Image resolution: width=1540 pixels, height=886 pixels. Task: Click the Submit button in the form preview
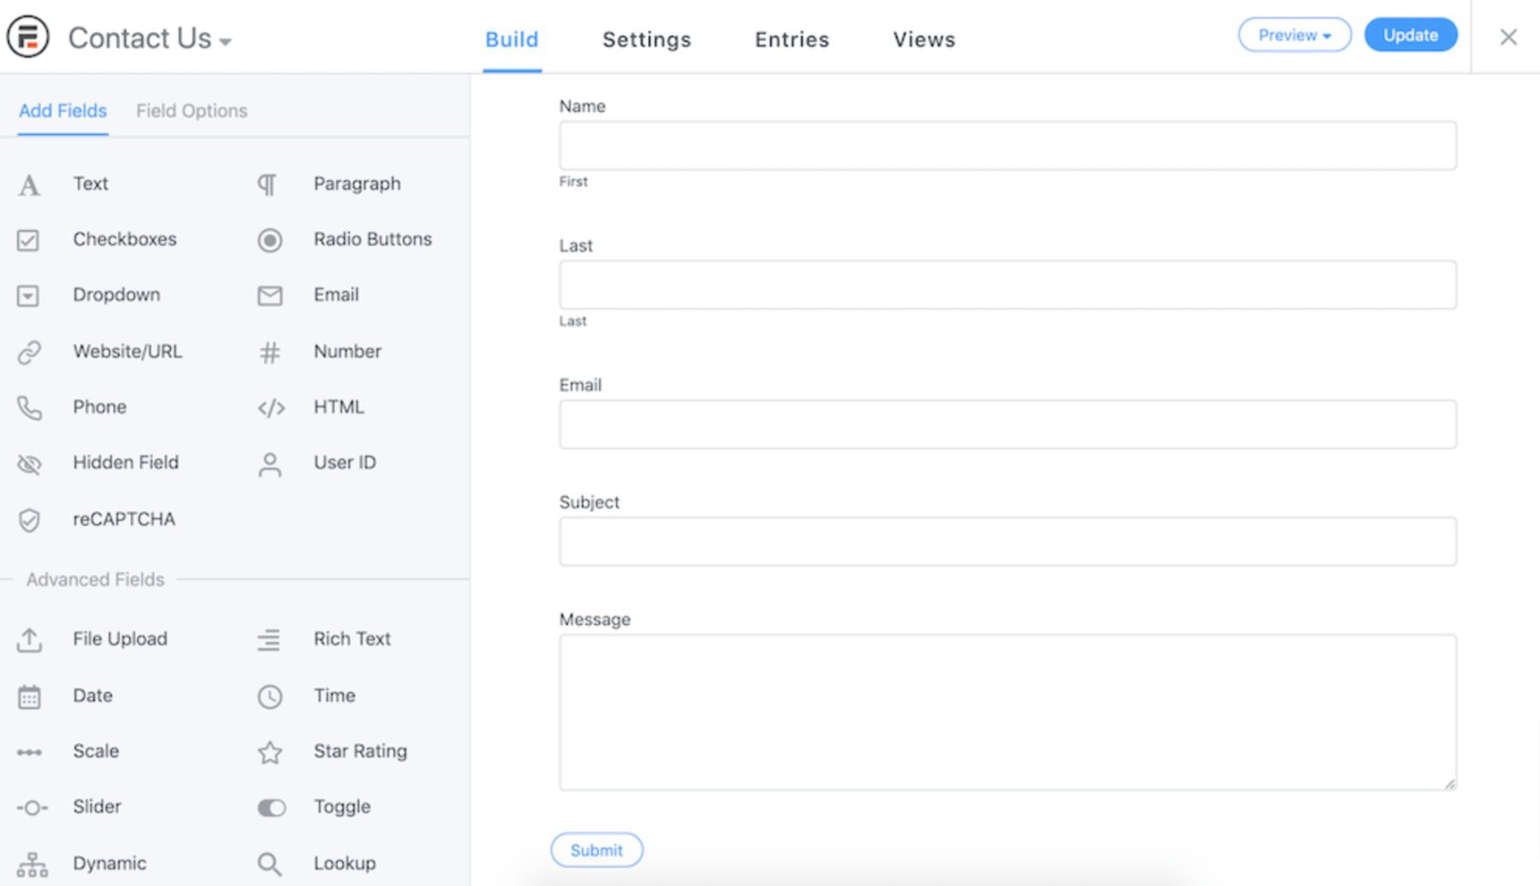point(596,850)
